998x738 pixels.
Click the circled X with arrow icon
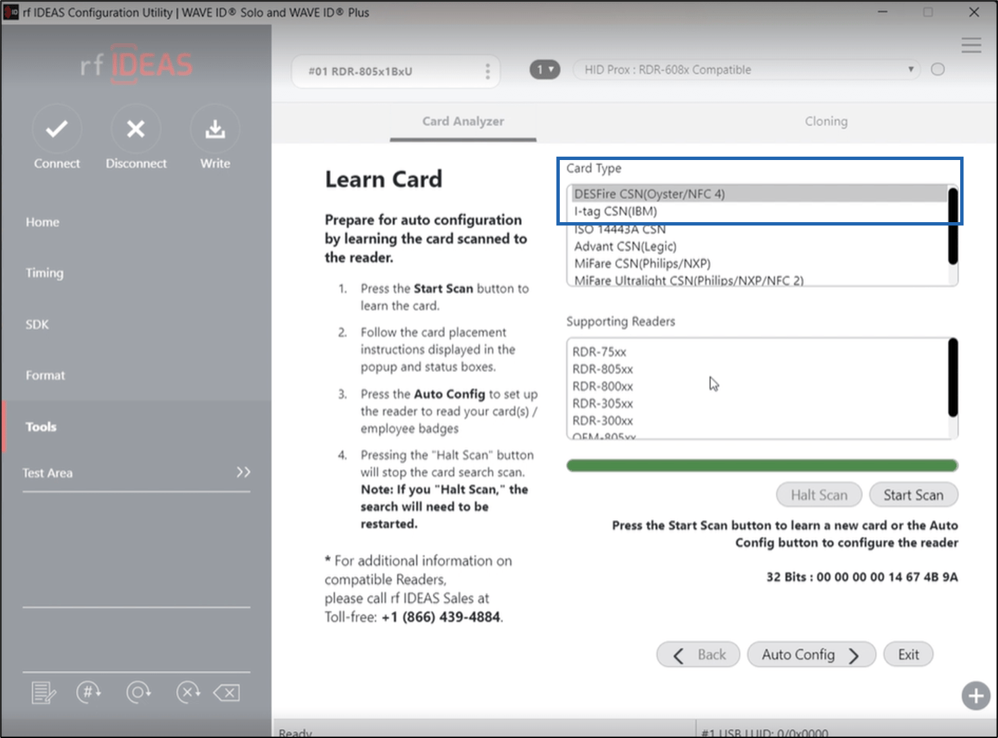coord(188,692)
